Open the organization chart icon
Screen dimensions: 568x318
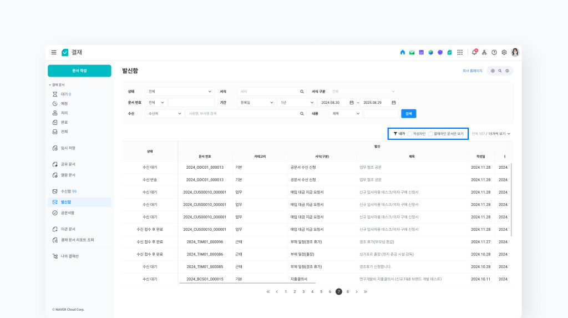484,52
